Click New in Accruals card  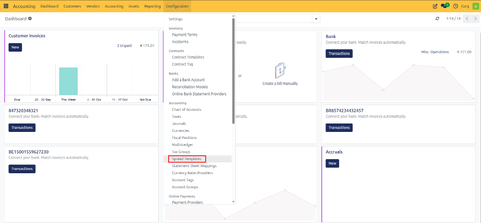(332, 163)
